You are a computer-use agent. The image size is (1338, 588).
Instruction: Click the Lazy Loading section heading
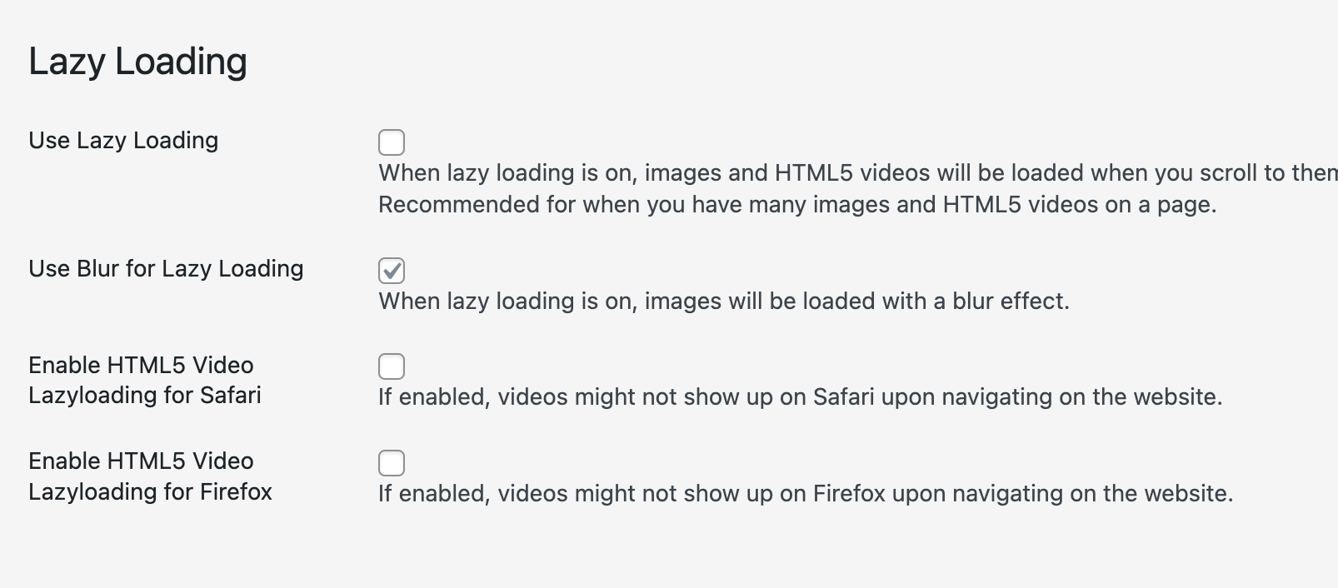[x=137, y=60]
